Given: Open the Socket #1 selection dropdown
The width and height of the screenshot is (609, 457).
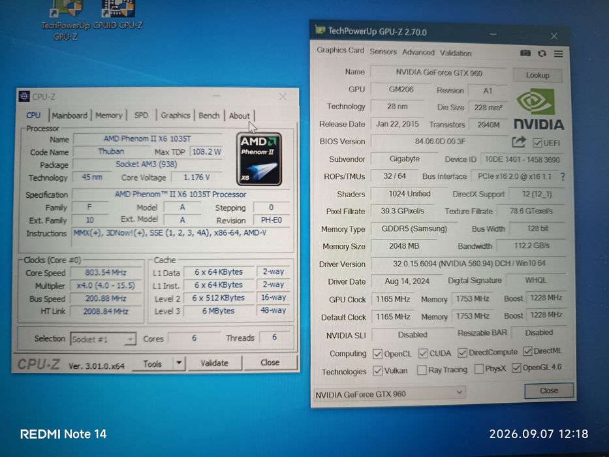Looking at the screenshot, I should coord(103,339).
